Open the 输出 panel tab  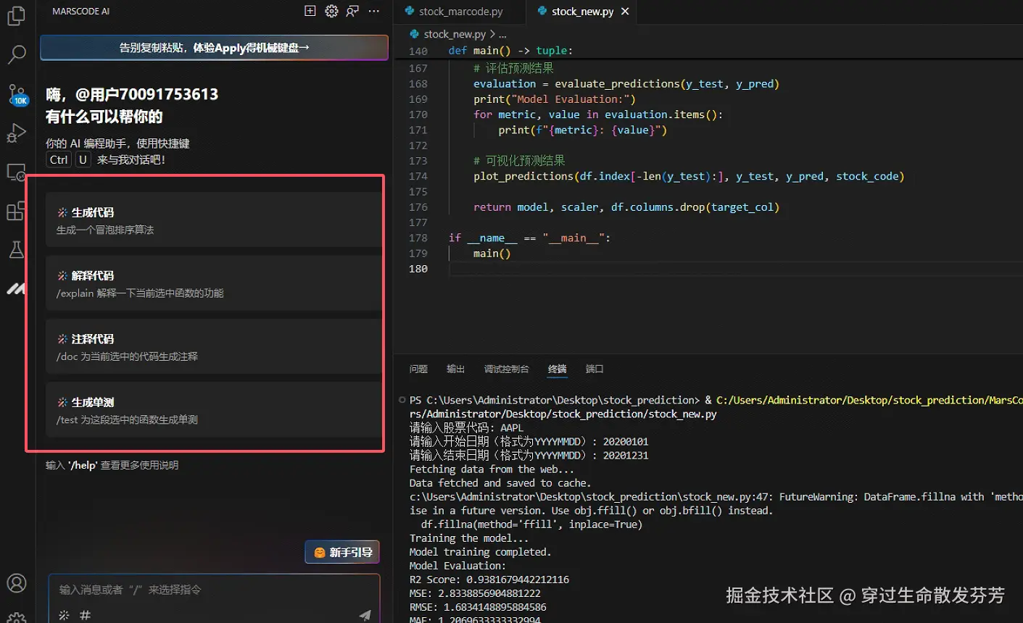point(455,369)
